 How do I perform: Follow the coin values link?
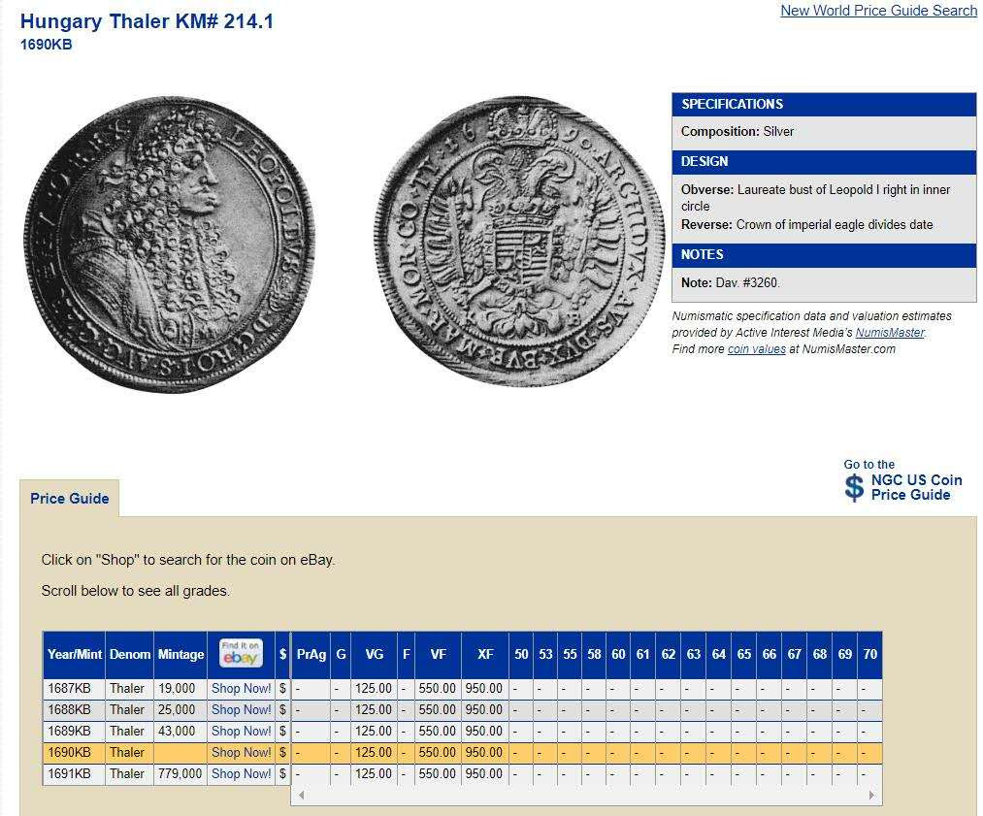click(x=756, y=349)
